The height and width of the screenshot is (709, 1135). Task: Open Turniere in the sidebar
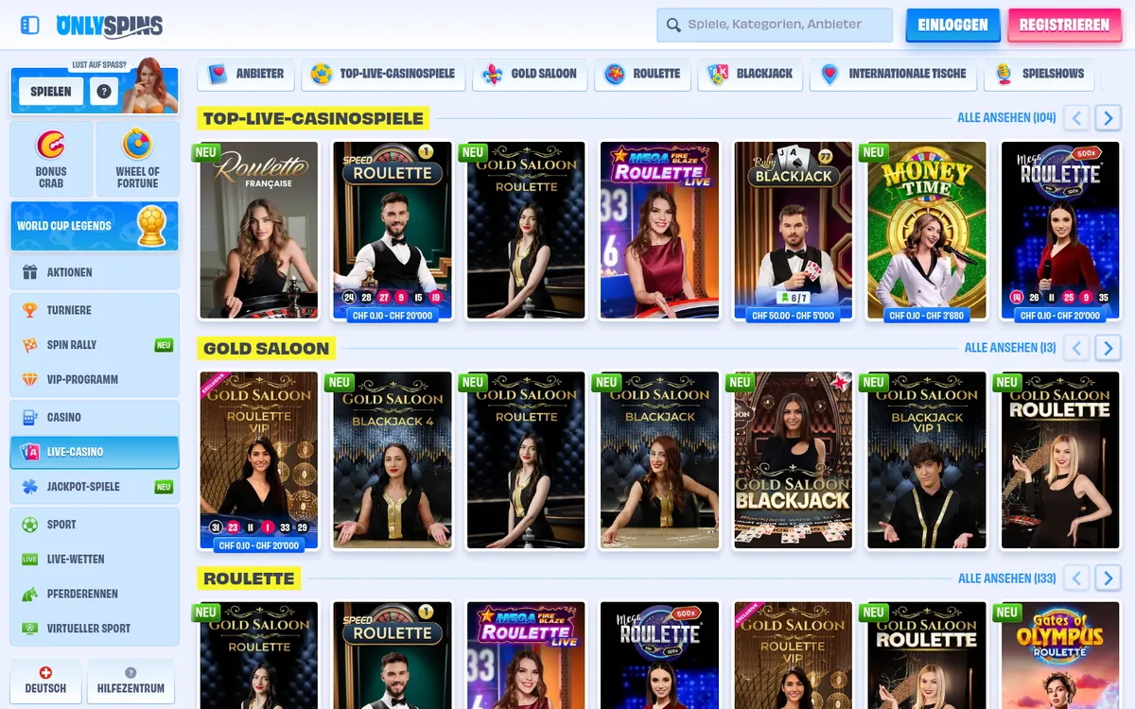click(95, 310)
